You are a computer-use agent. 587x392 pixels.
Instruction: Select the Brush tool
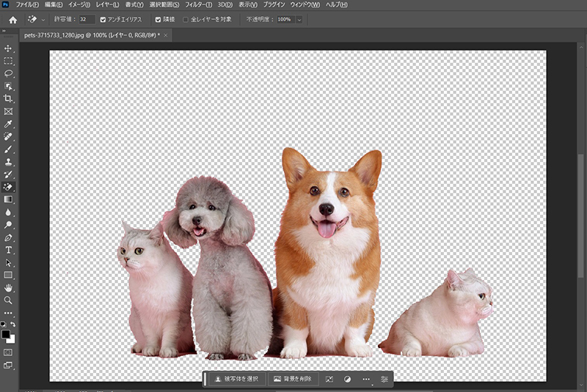coord(8,149)
